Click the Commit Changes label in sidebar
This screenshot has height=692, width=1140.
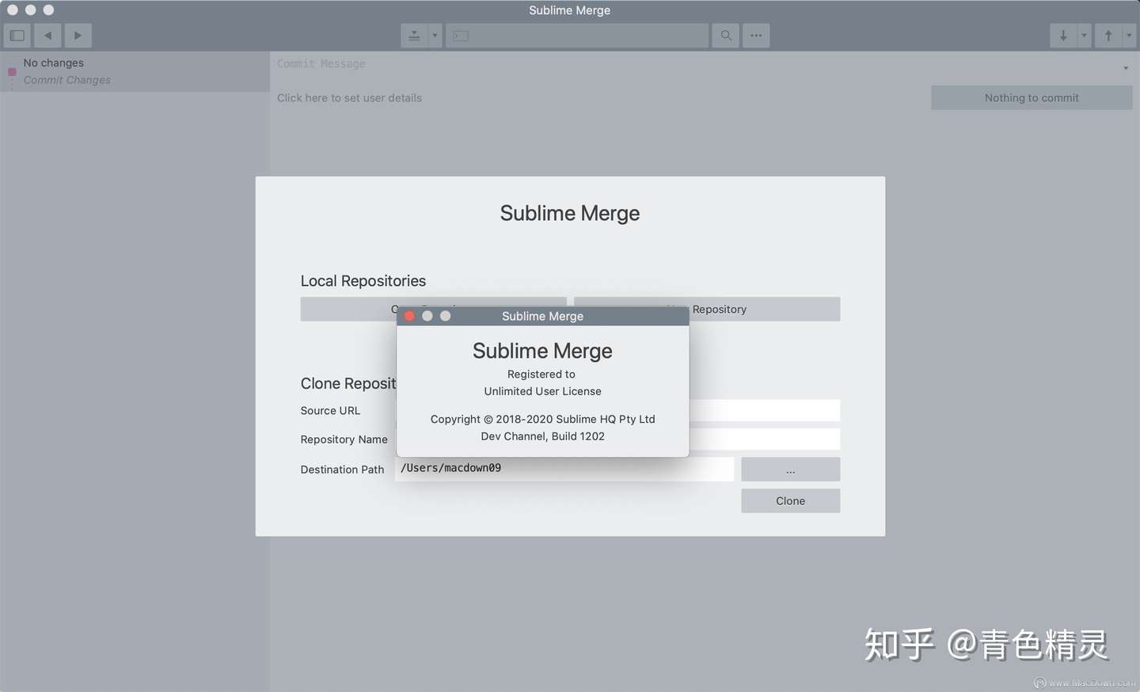tap(67, 80)
